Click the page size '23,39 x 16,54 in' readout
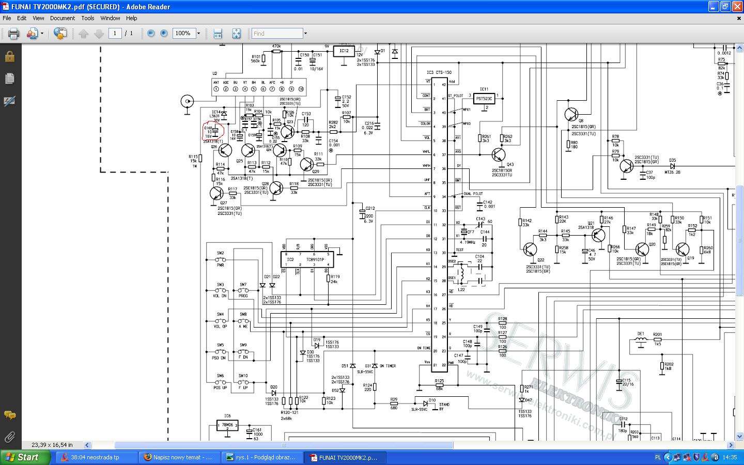744x465 pixels. click(x=52, y=445)
